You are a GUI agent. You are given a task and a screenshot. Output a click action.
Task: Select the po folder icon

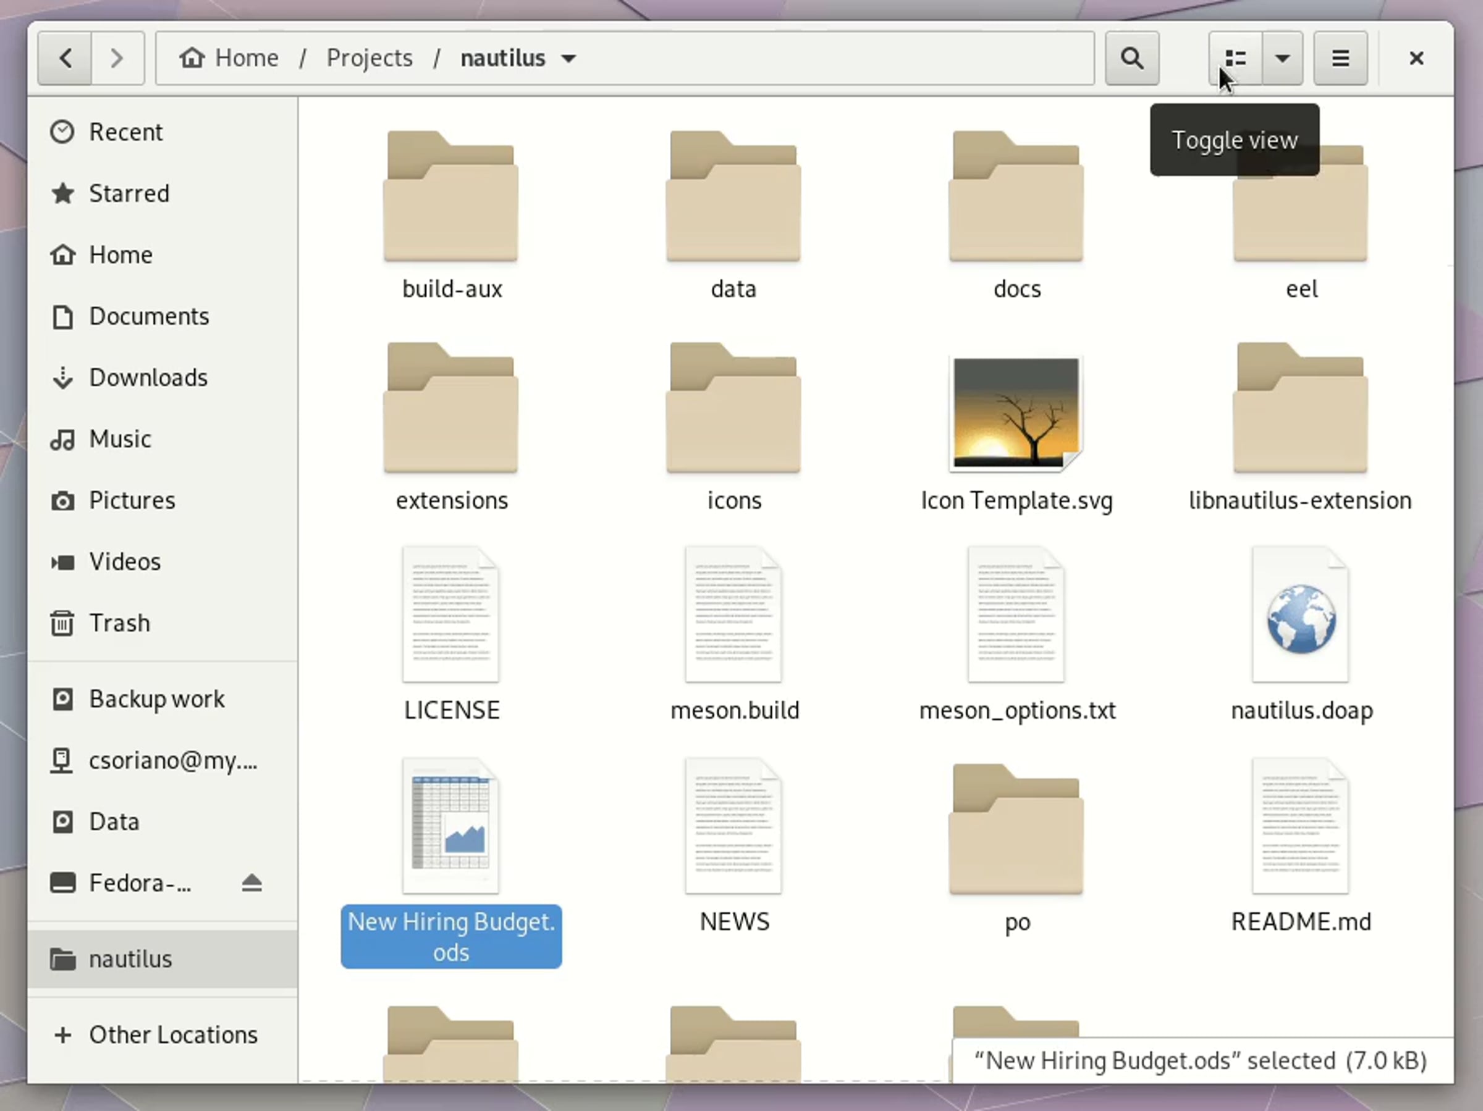1016,829
